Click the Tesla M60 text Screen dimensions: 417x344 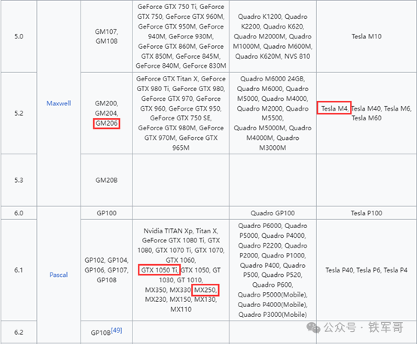367,118
